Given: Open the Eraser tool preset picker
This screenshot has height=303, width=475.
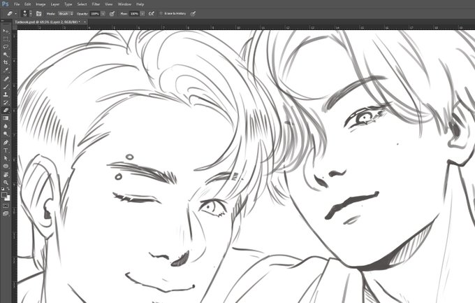Looking at the screenshot, I should [11, 14].
